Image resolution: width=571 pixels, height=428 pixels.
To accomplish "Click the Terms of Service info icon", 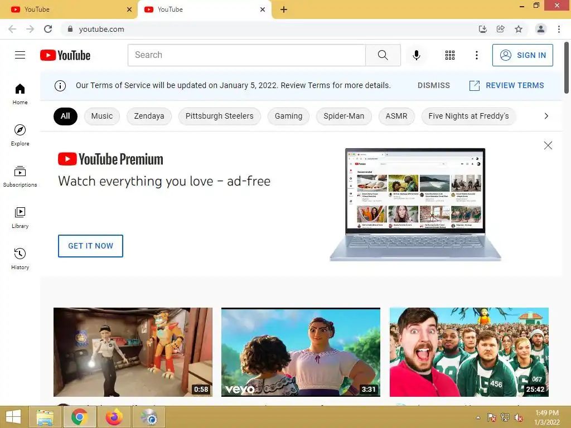I will (x=60, y=85).
